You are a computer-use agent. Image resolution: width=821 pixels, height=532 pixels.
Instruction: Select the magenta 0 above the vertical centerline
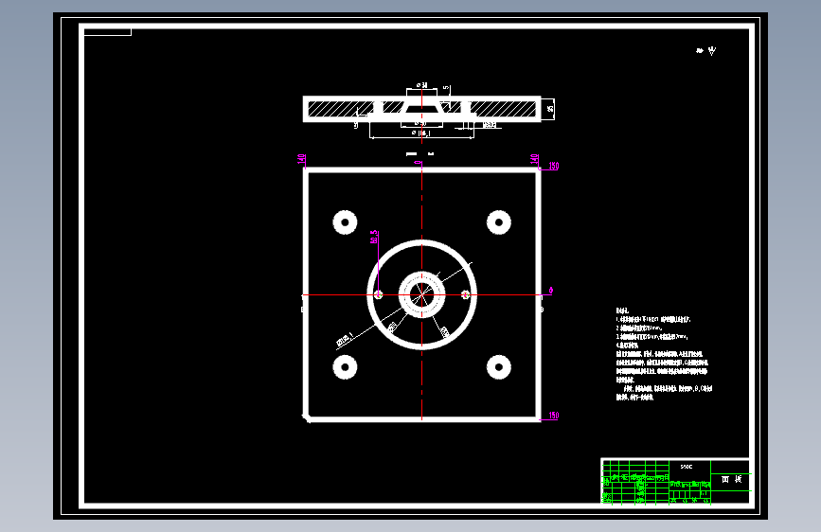click(418, 163)
